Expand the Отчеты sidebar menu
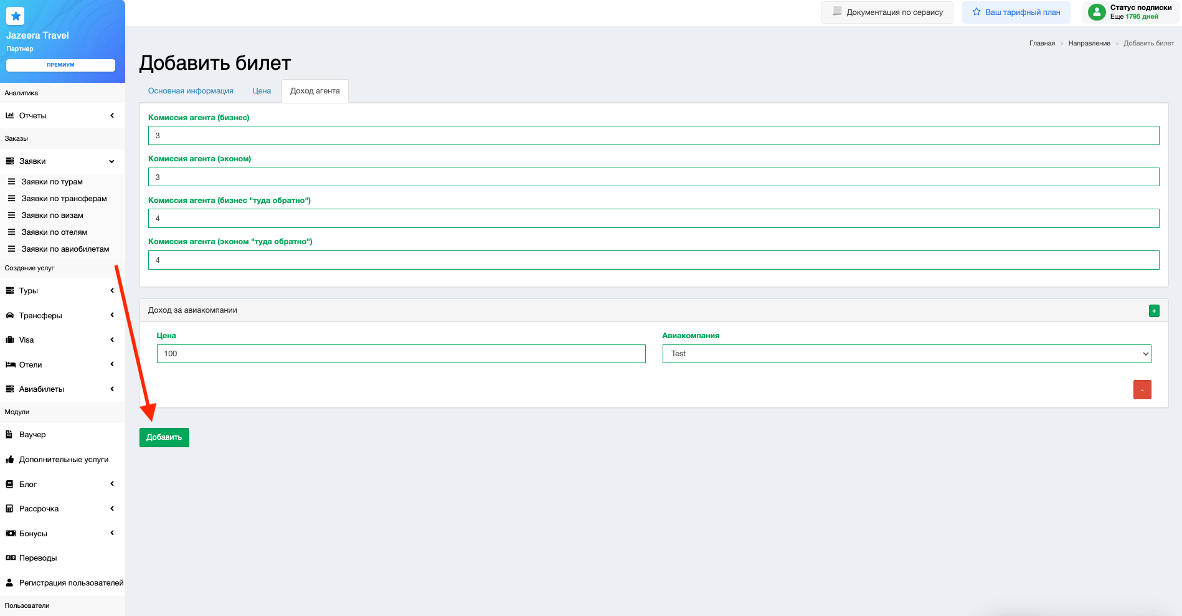Screen dimensions: 1182x616 59,116
